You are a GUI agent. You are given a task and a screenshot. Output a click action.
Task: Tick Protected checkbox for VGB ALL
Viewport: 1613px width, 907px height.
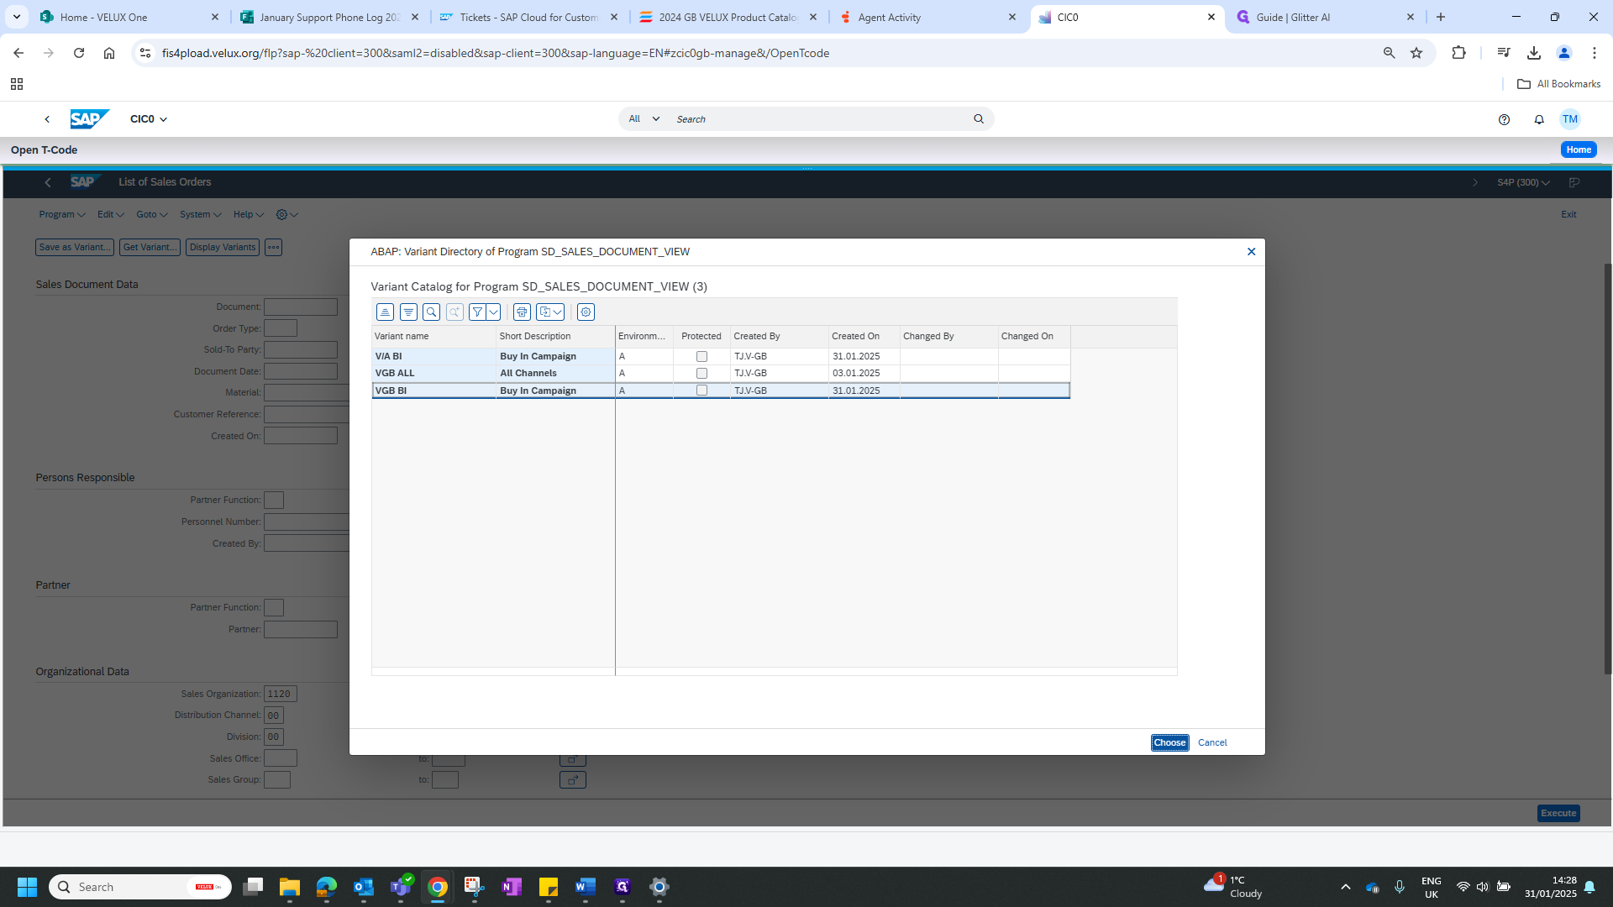click(x=701, y=374)
